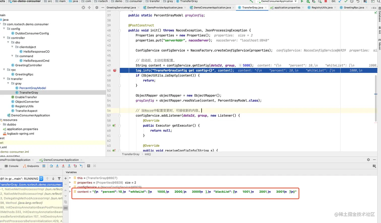381x223 pixels.
Task: Click 'init()' breadcrumb below editor
Action: (148, 154)
